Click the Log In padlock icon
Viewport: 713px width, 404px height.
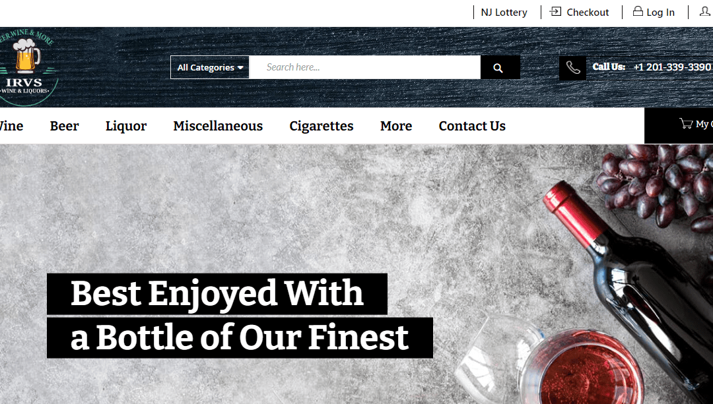(638, 11)
